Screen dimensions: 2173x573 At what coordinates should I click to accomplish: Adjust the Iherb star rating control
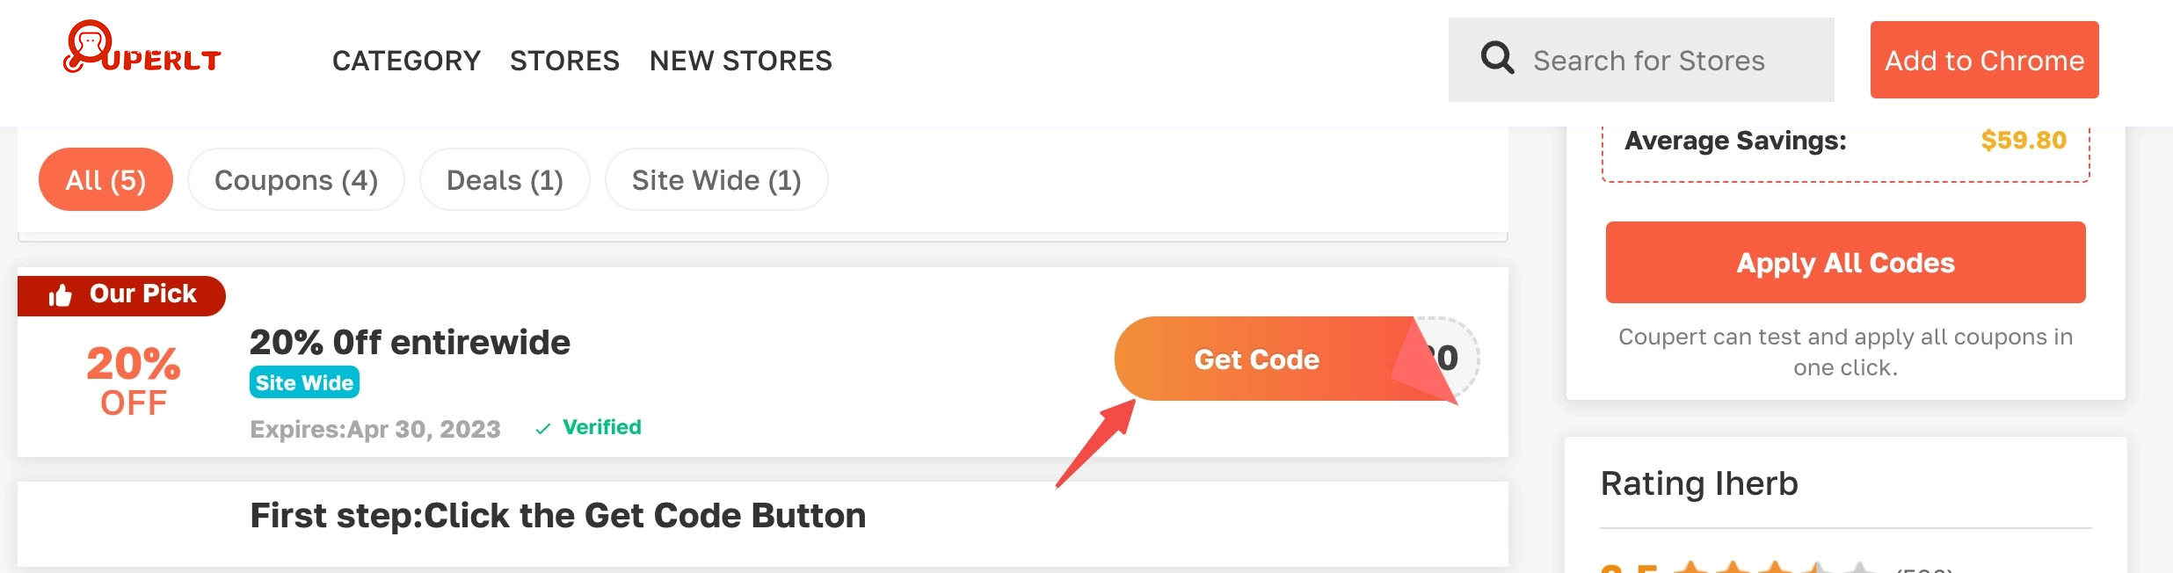point(1776,569)
